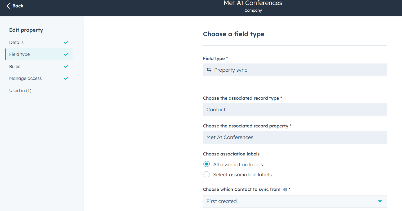Open the associated record type Contact selector

pos(295,109)
